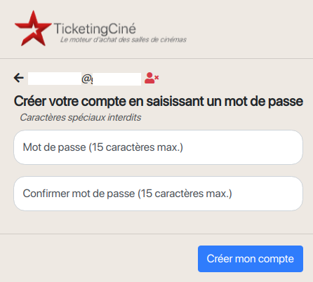Viewport: 313px width, 282px height.
Task: Go back using the left arrow icon
Action: coord(19,78)
